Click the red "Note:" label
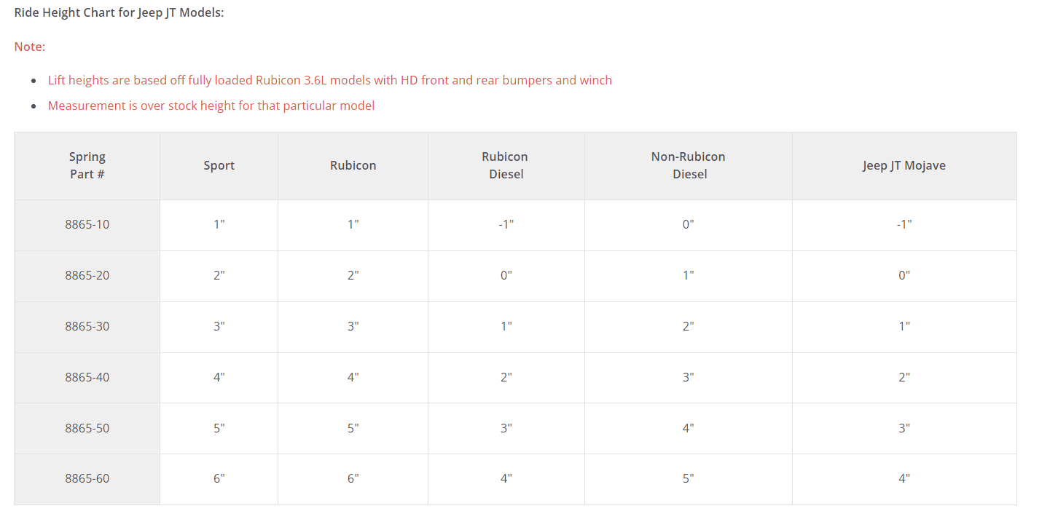The height and width of the screenshot is (530, 1058). [30, 47]
